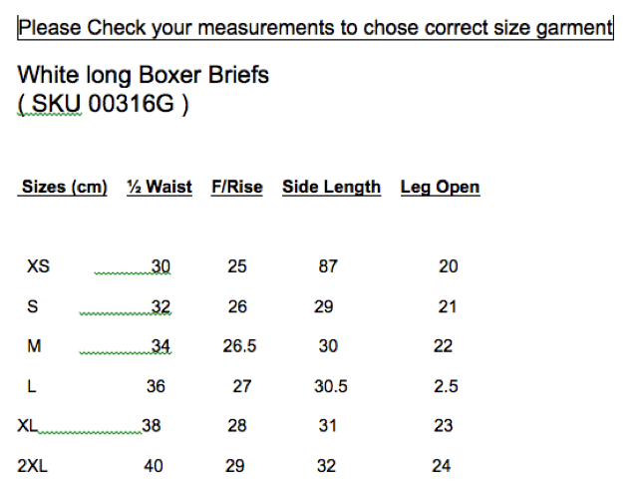Click the "Side Length" column header

[331, 187]
